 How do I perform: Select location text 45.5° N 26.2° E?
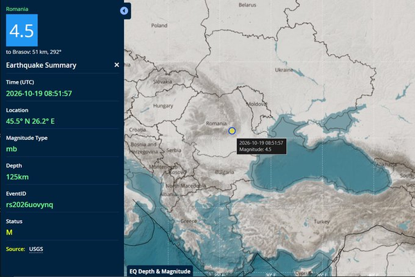click(x=30, y=121)
